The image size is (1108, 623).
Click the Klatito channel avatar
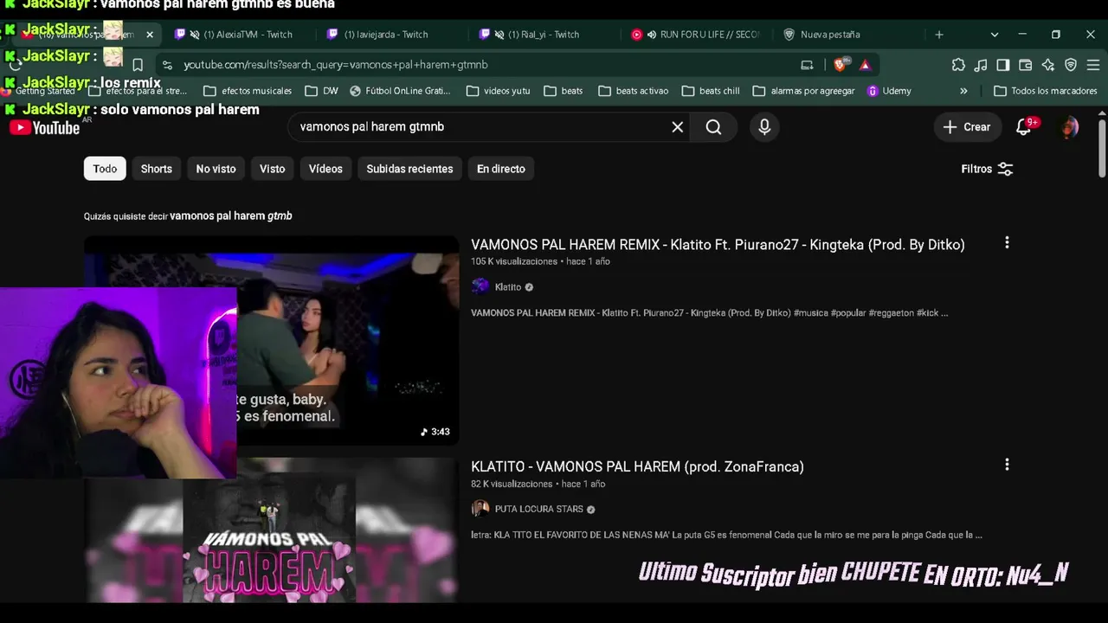pyautogui.click(x=480, y=287)
